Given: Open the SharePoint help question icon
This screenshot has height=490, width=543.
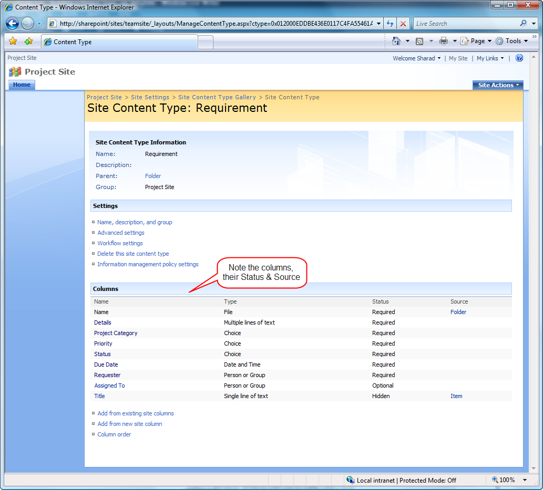Looking at the screenshot, I should point(519,58).
